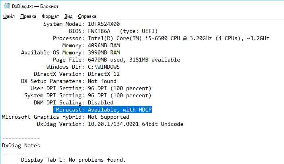The image size is (284, 164).
Task: Open the Формат menu
Action: pyautogui.click(x=51, y=16)
